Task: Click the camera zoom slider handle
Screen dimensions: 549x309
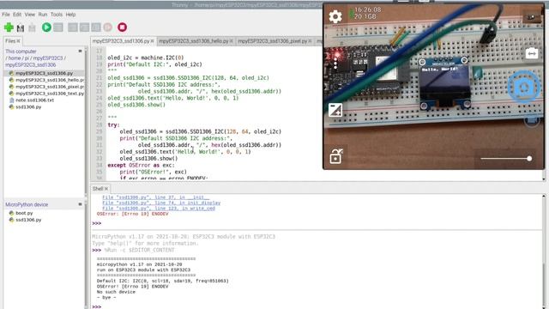Action: coord(529,159)
